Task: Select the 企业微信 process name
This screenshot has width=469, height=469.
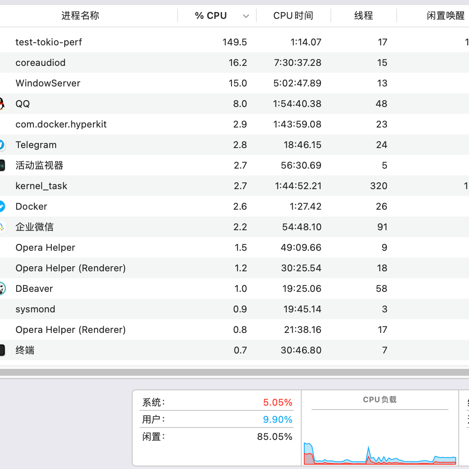Action: click(x=34, y=227)
